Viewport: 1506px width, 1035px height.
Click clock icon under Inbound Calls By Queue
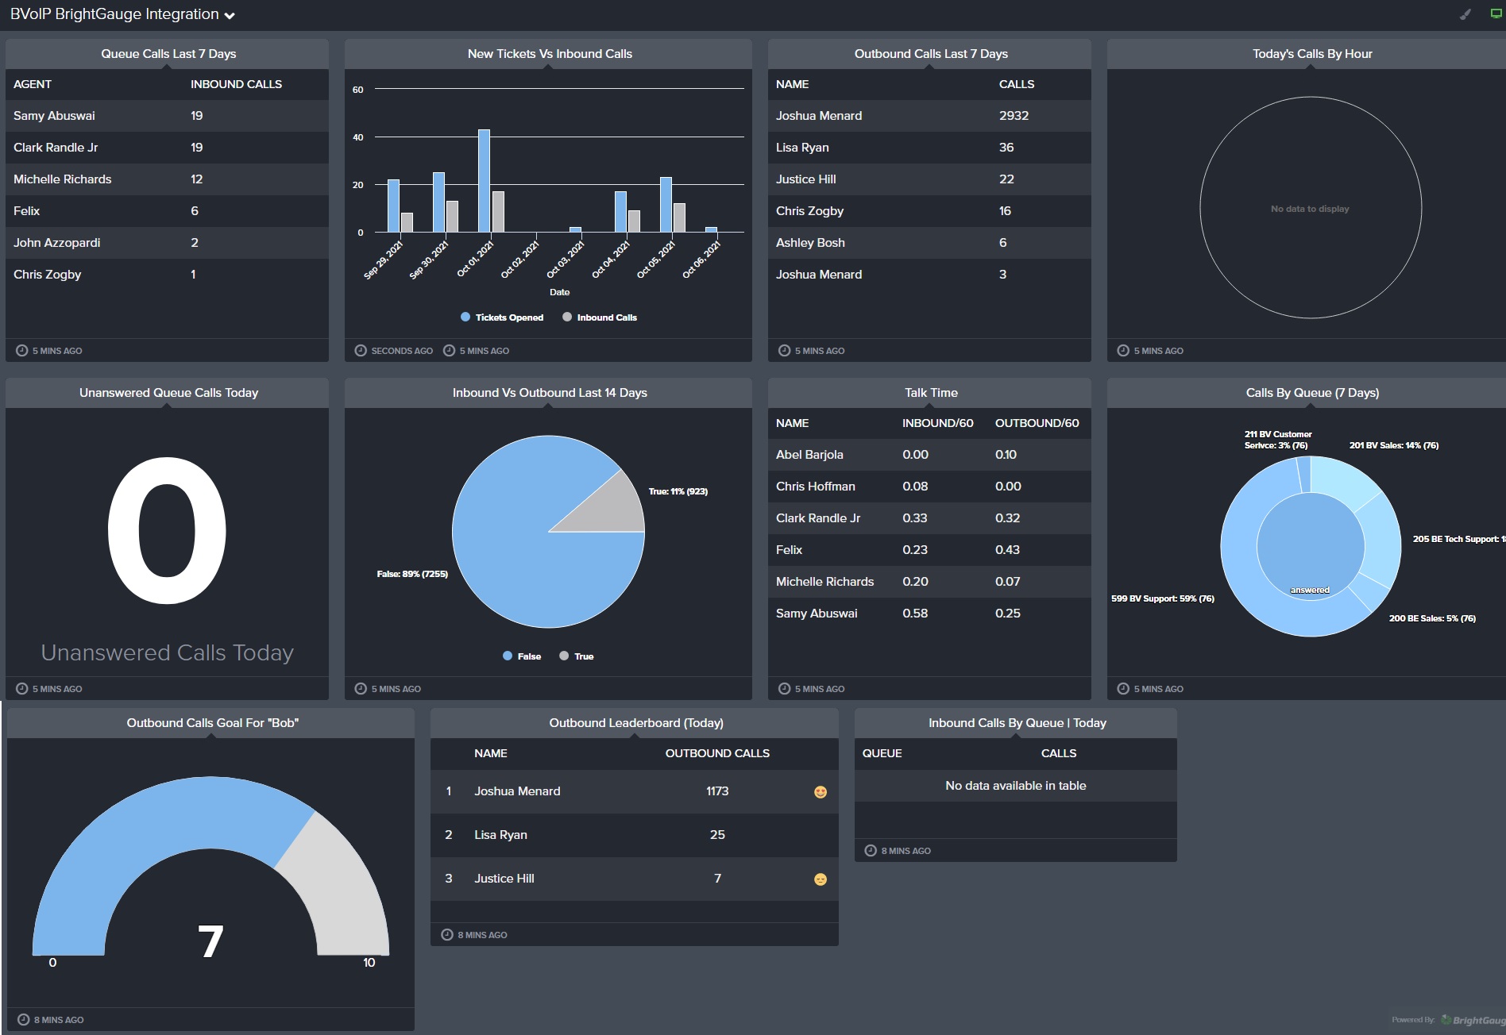(x=871, y=850)
